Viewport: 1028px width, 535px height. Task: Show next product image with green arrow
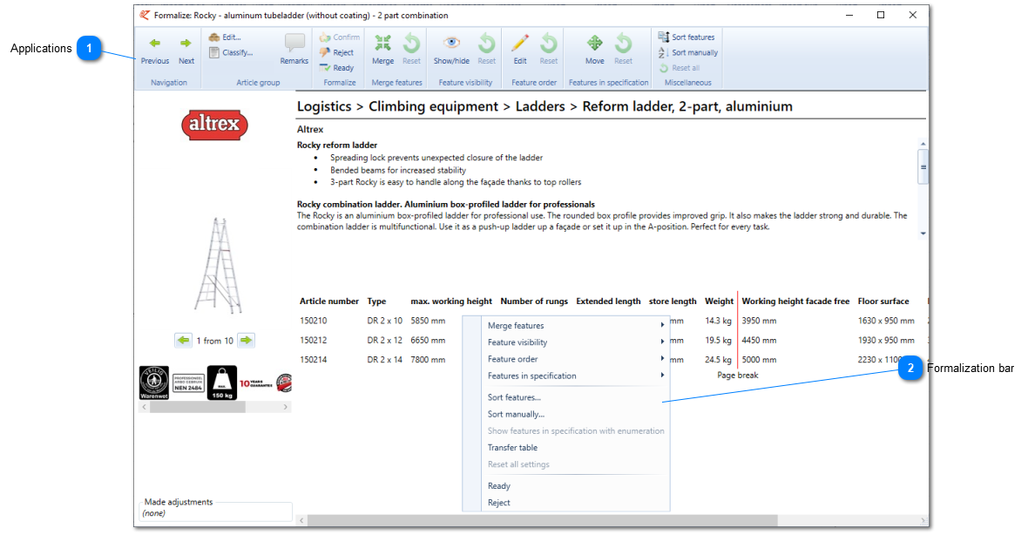click(x=246, y=341)
